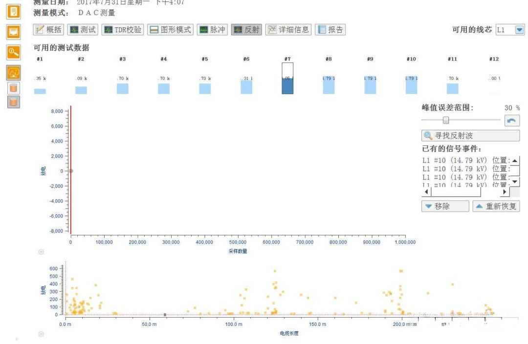This screenshot has height=344, width=528.
Task: Expand the 可用的线芯 L1 dropdown
Action: [519, 30]
